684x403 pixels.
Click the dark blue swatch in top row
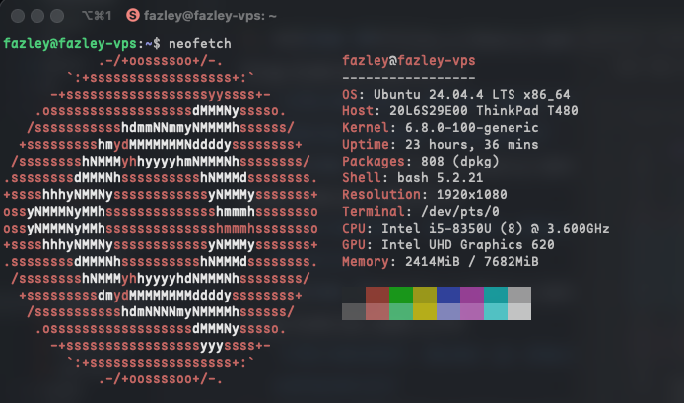(448, 295)
